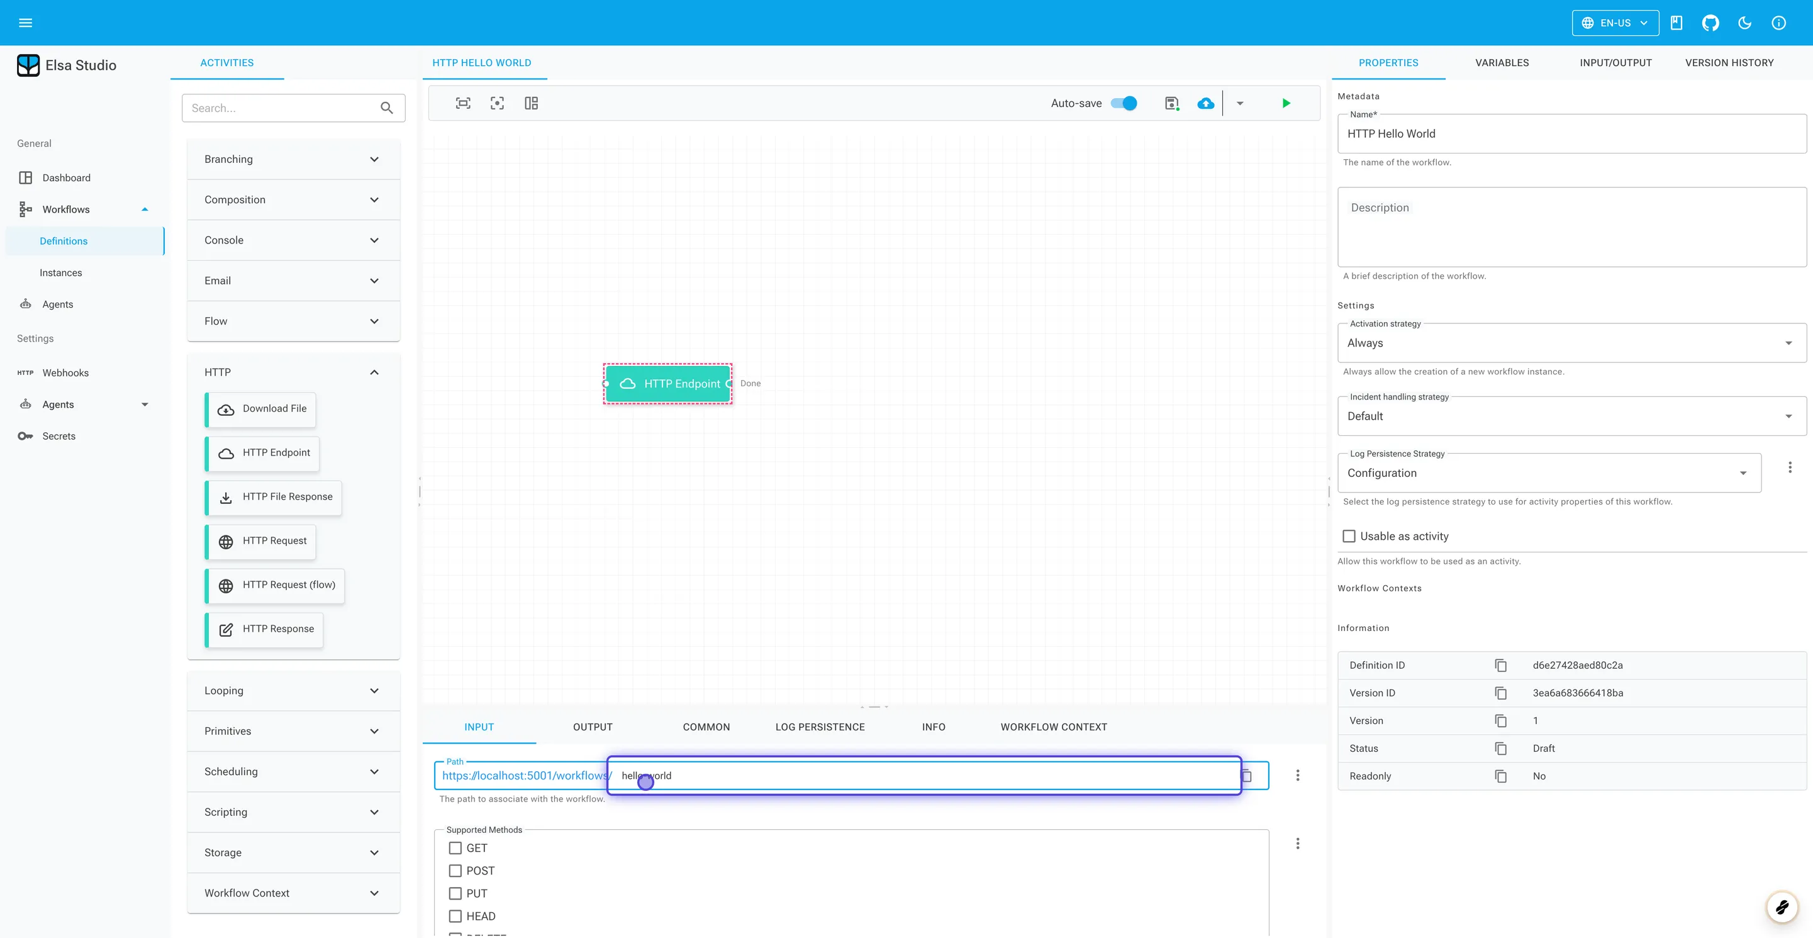Viewport: 1813px width, 938px height.
Task: Save the workflow with disk icon
Action: (1172, 103)
